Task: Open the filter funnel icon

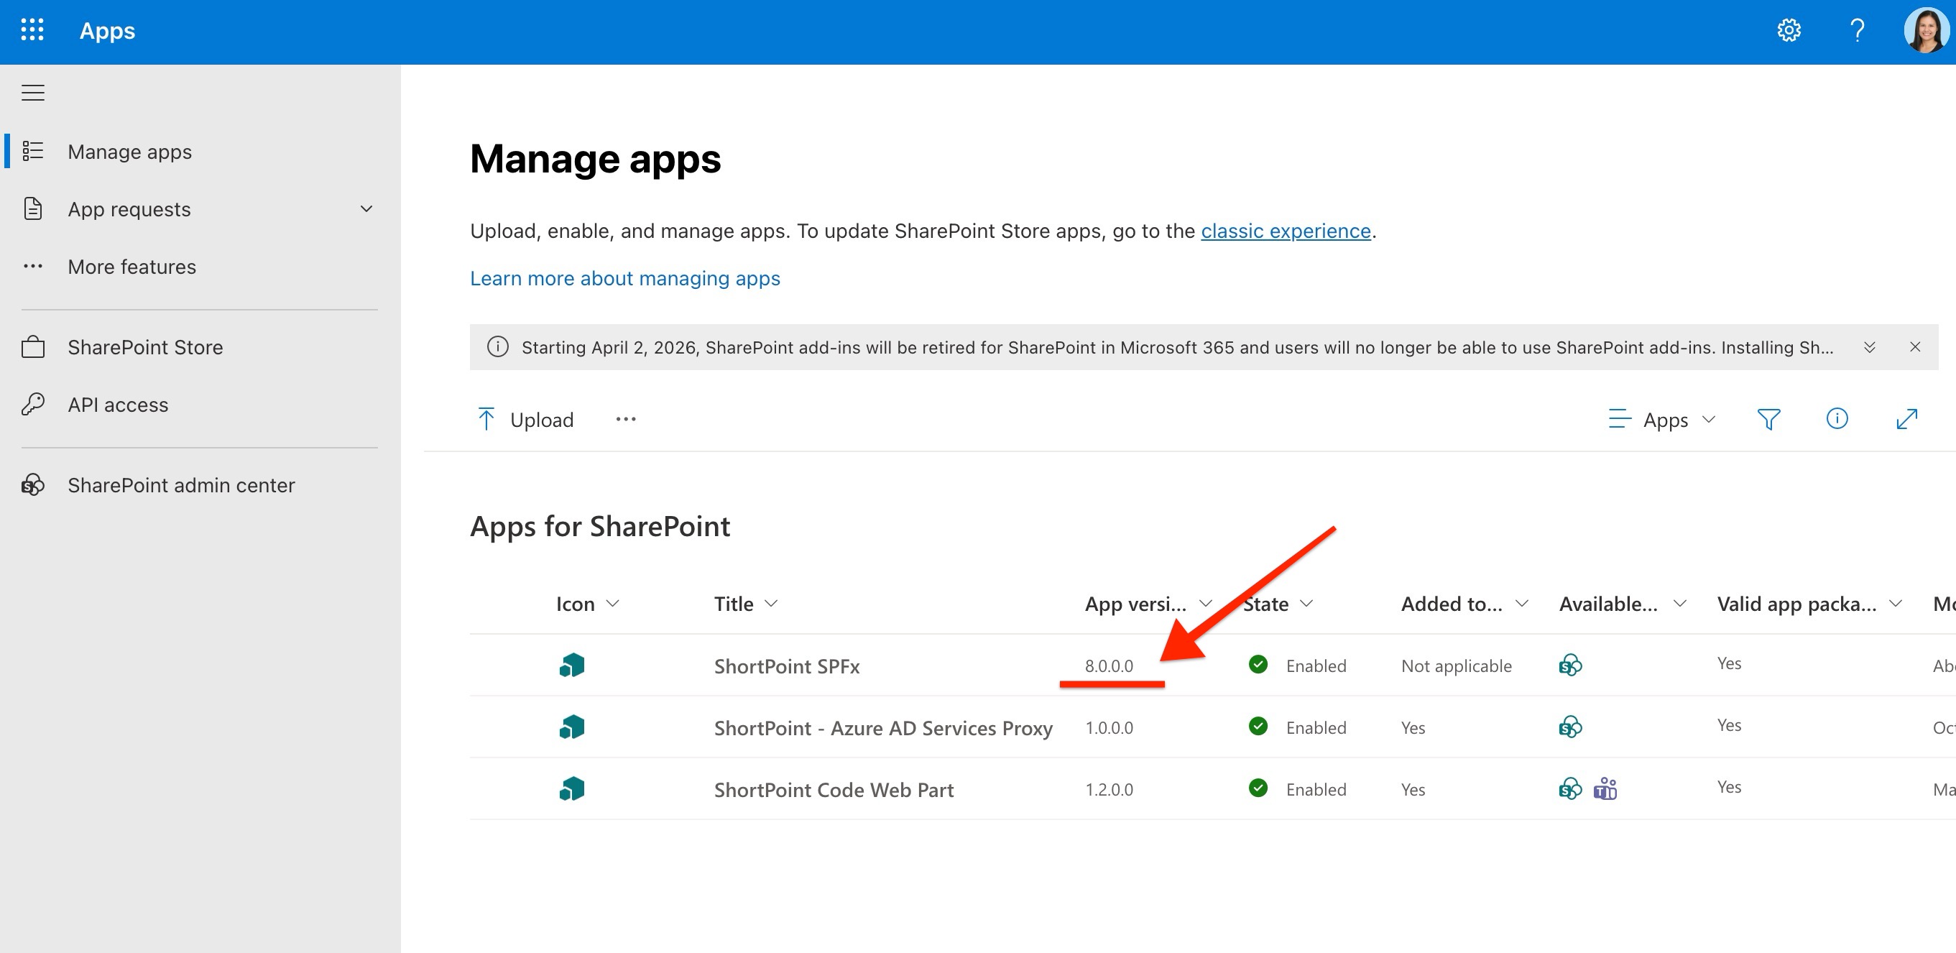Action: tap(1768, 419)
